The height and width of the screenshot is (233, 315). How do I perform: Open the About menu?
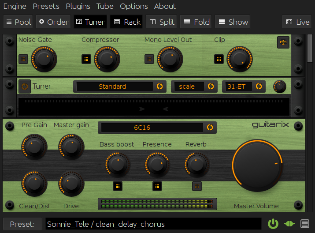(165, 6)
